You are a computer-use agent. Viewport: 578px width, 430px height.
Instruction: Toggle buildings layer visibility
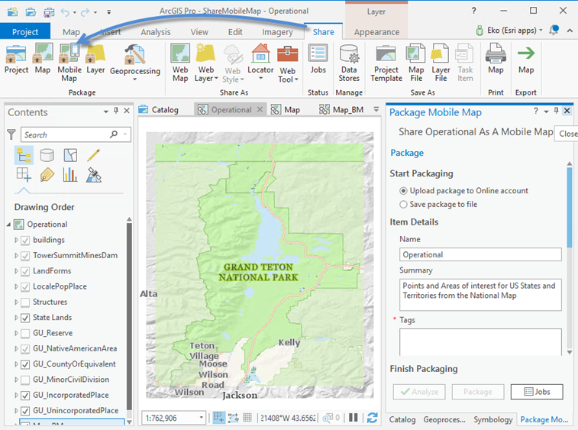25,241
